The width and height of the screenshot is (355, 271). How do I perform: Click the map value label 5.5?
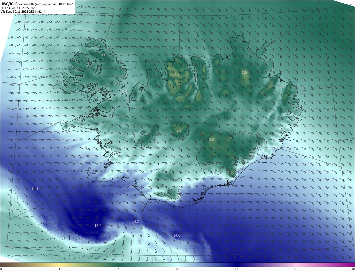(170, 175)
